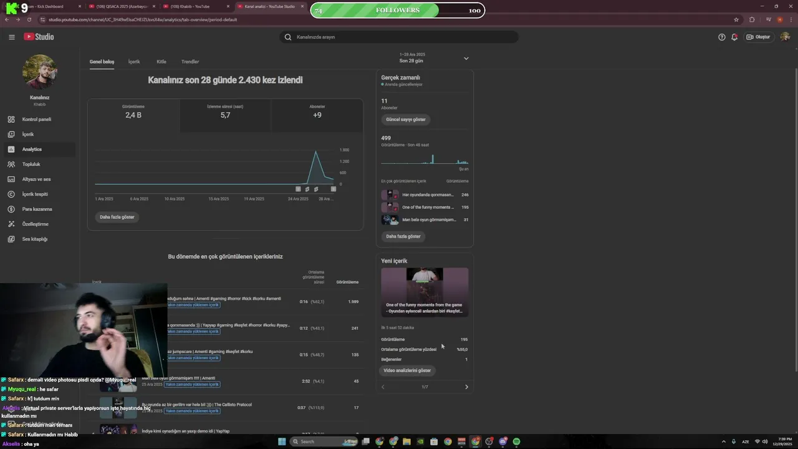
Task: Open Spotify from the taskbar
Action: 516,442
